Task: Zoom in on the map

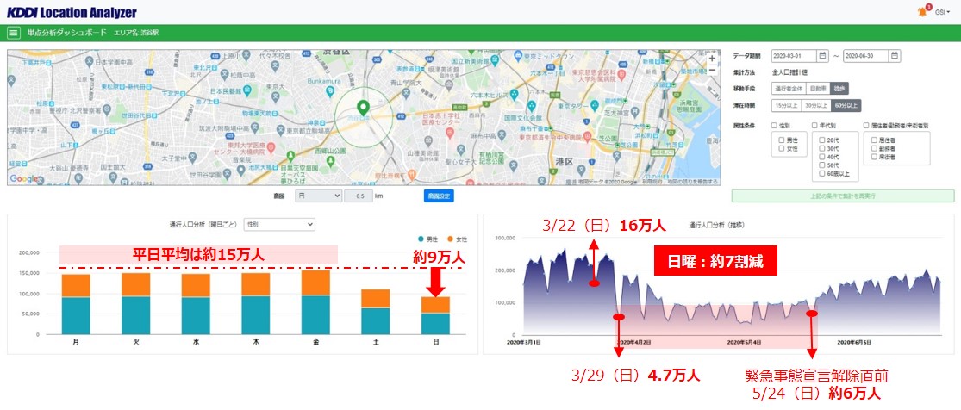Action: [712, 59]
